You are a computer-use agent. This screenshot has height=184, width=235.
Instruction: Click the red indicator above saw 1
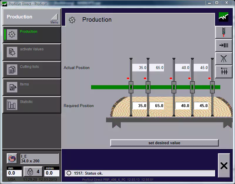point(189,78)
